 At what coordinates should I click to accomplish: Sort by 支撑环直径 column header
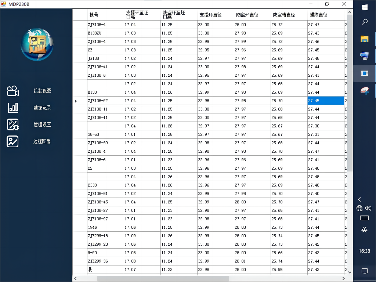point(216,15)
